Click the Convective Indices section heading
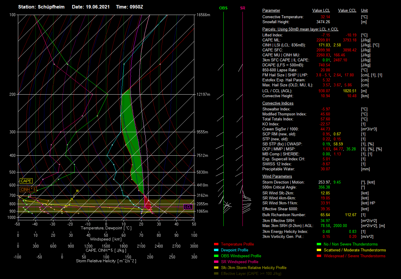The width and height of the screenshot is (401, 279). 278,103
